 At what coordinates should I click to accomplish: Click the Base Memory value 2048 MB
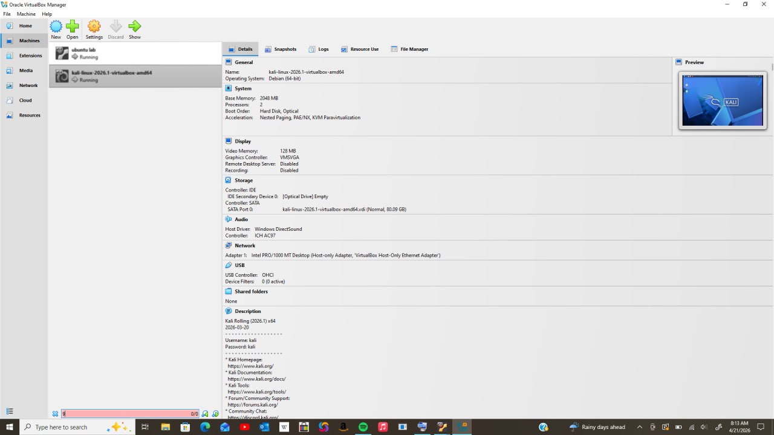pos(269,98)
